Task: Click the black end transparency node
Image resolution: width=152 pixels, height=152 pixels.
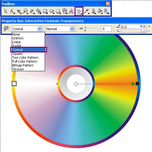Action: click(137, 84)
